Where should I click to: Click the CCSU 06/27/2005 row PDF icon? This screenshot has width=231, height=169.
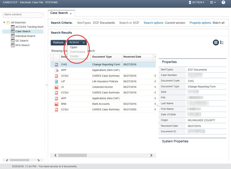(56, 110)
